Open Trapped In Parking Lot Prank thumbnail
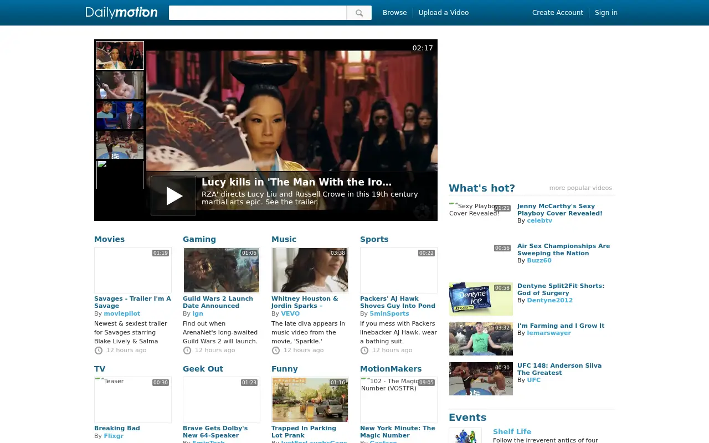This screenshot has width=709, height=443. click(x=310, y=400)
